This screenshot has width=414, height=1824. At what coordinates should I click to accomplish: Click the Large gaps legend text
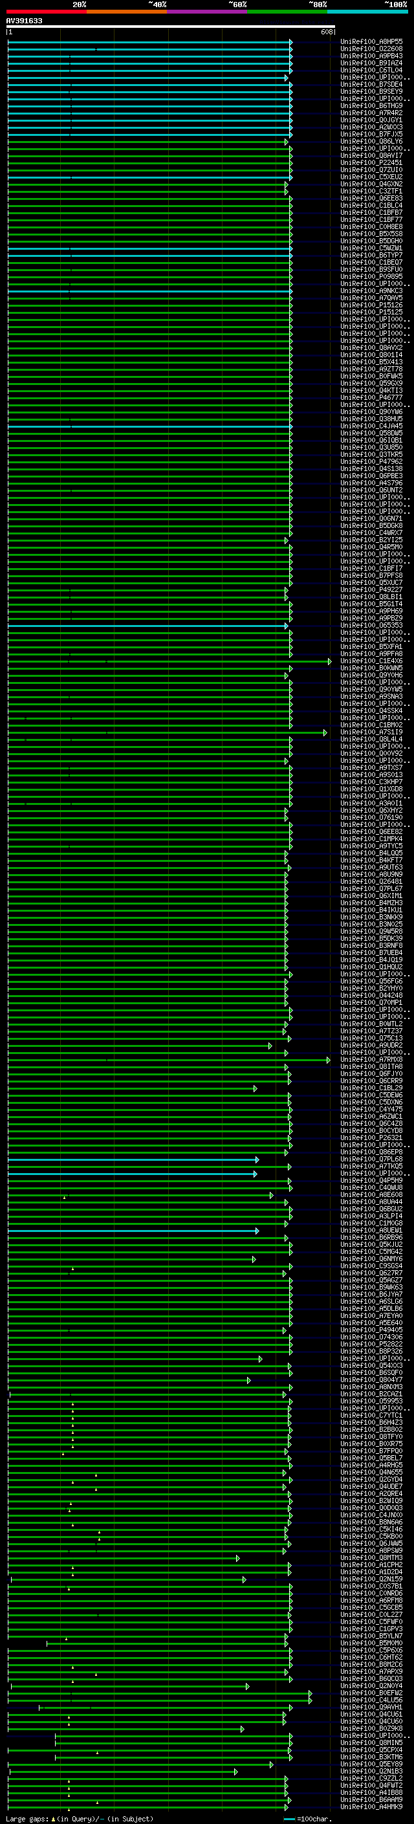(x=80, y=1818)
